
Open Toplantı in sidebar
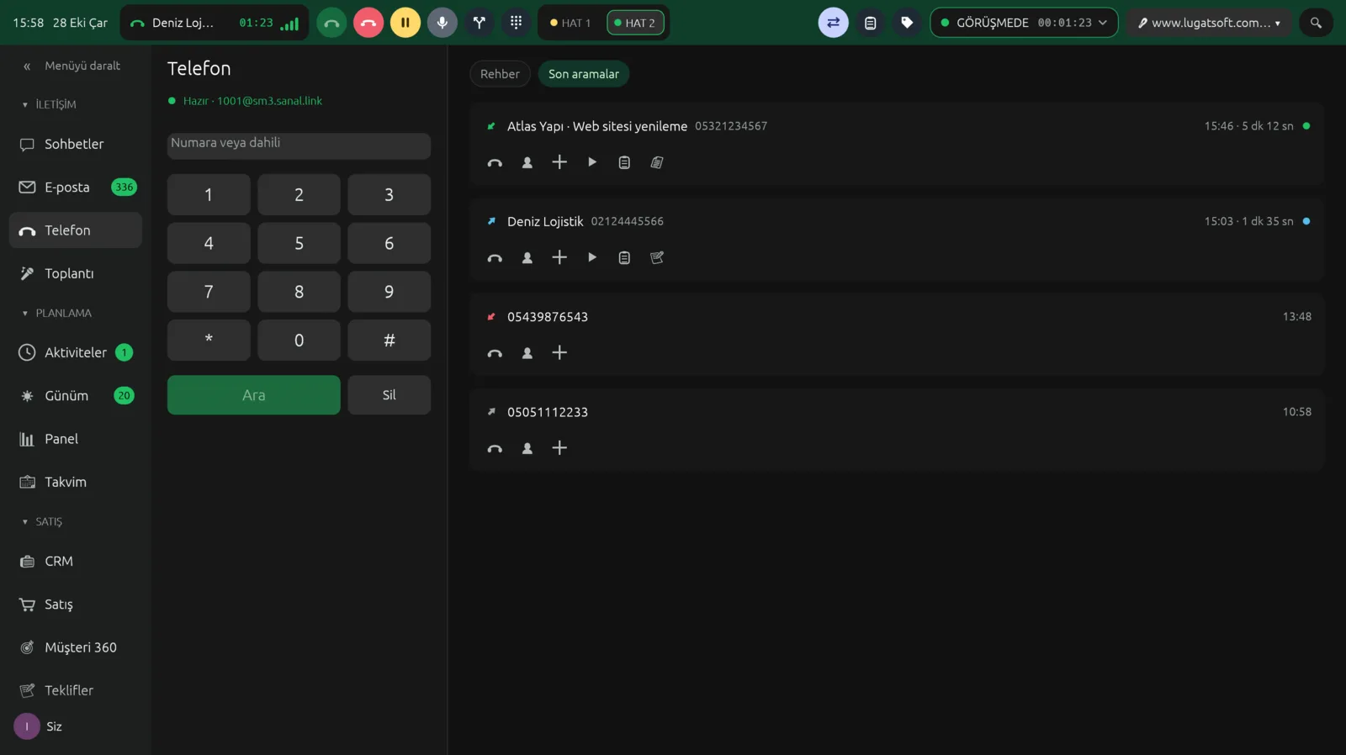point(76,273)
